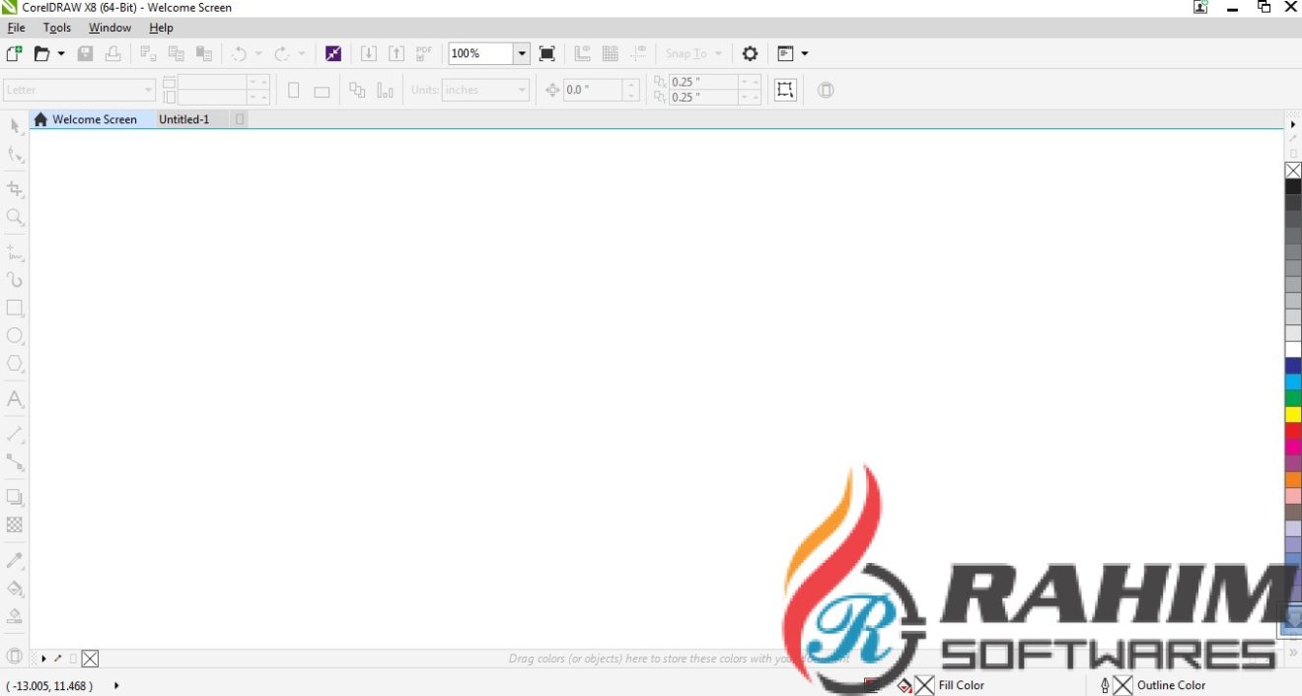Expand the paper size Letter dropdown
Screen dimensions: 1302x696
(x=147, y=90)
